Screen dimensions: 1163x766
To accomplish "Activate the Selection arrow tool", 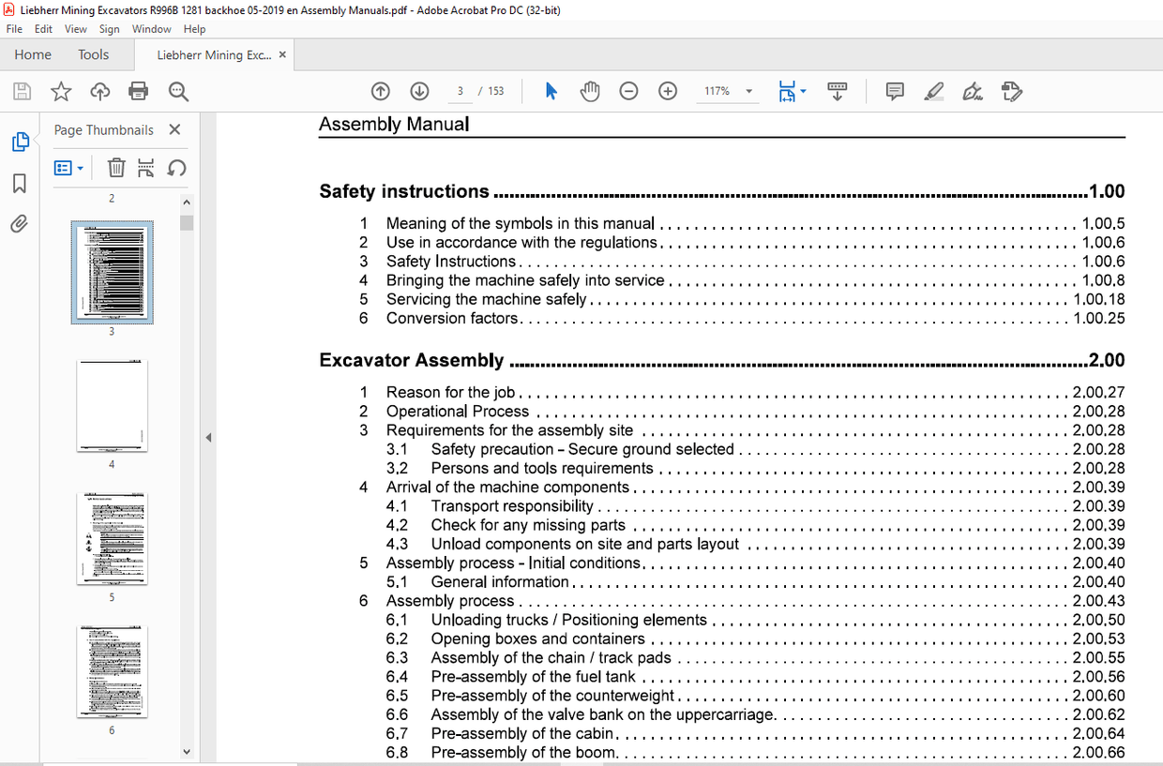I will coord(551,91).
